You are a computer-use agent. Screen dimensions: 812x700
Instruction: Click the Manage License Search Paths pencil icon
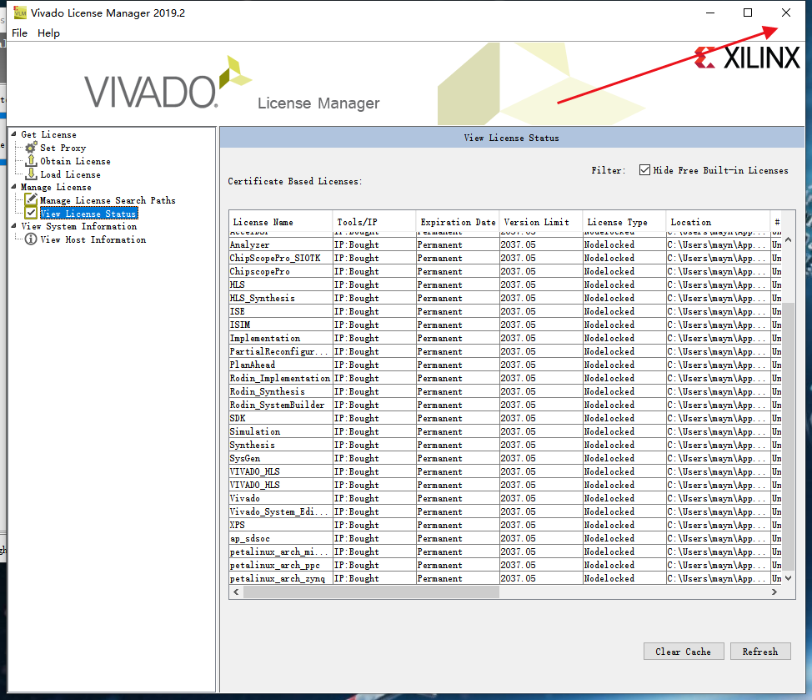(x=31, y=199)
